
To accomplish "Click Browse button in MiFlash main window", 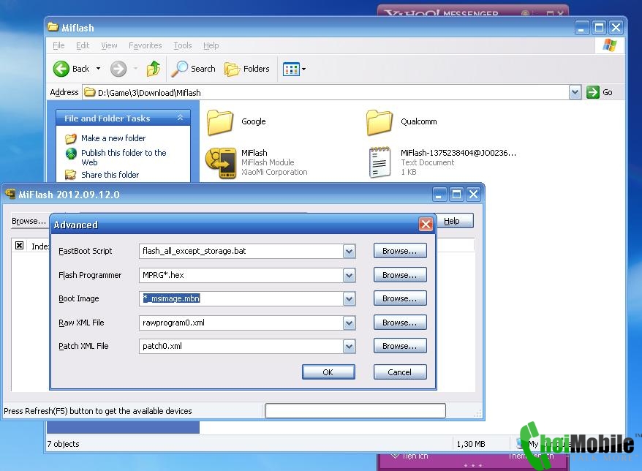I will click(x=29, y=221).
